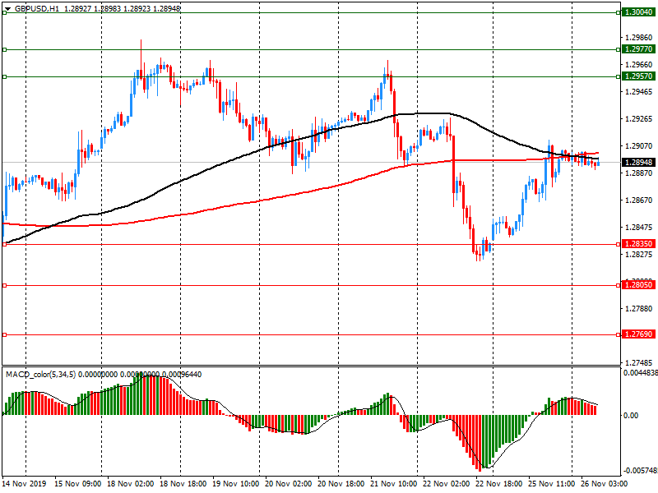Click the left handle of the 1.28350 line

click(x=5, y=244)
